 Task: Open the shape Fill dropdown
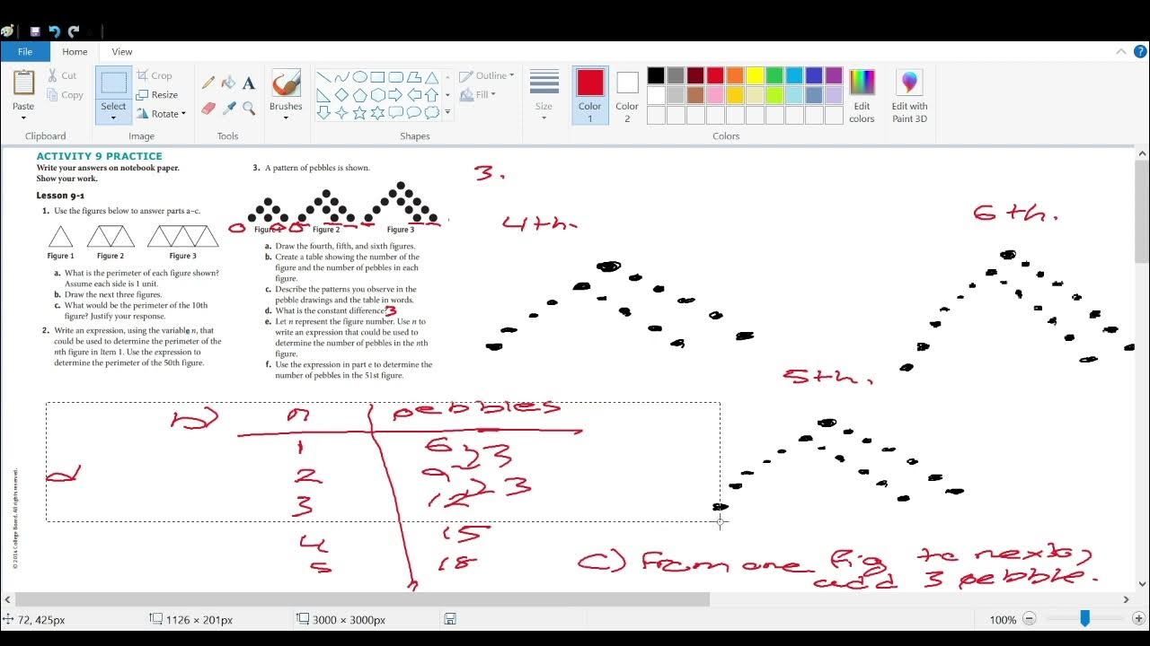tap(478, 94)
